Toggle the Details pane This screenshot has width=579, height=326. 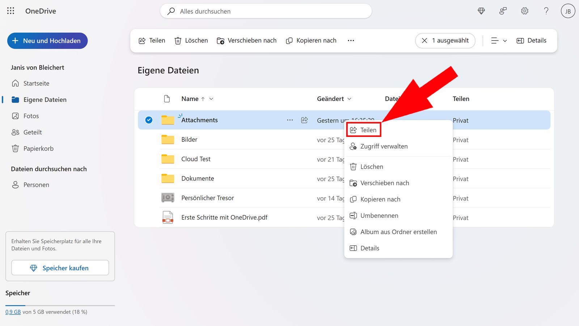531,40
